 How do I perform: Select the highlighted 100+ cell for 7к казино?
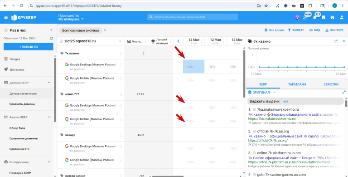coord(193,66)
